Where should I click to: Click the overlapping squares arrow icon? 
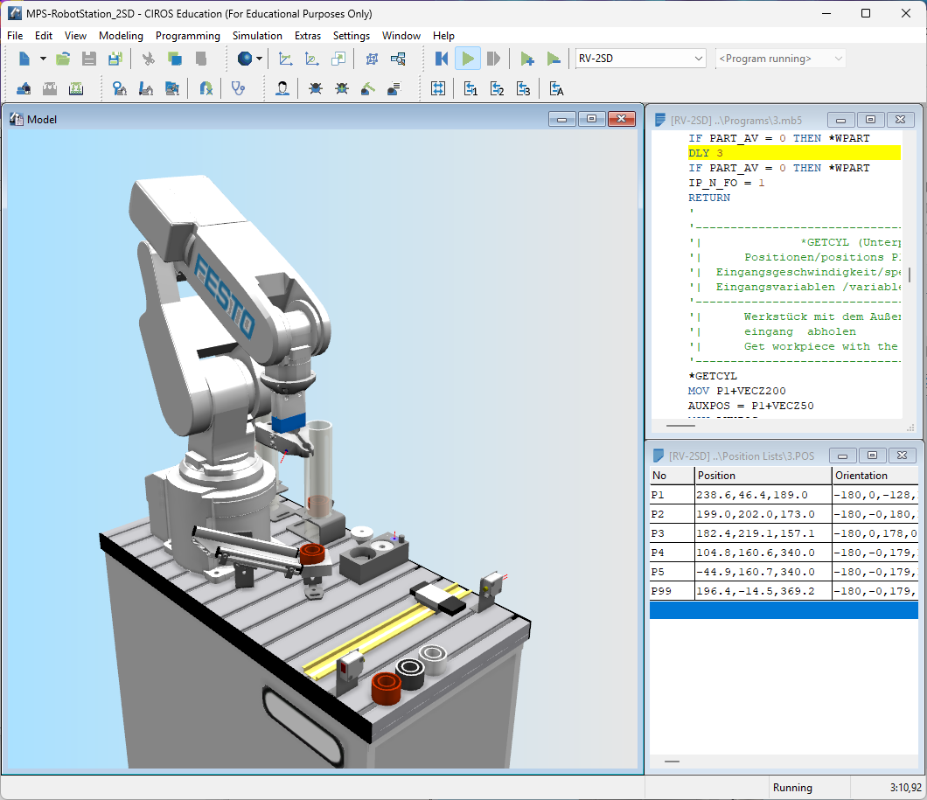click(338, 59)
